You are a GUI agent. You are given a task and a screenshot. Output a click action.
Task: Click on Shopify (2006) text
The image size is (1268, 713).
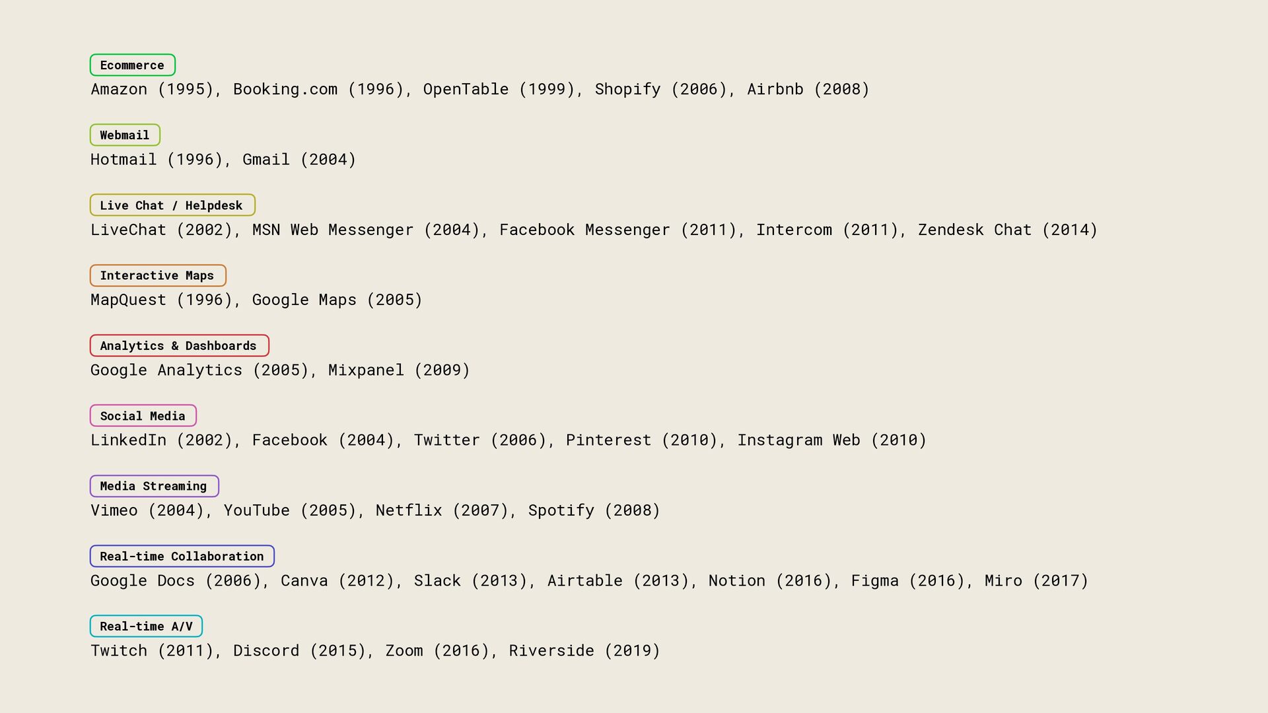pos(660,90)
